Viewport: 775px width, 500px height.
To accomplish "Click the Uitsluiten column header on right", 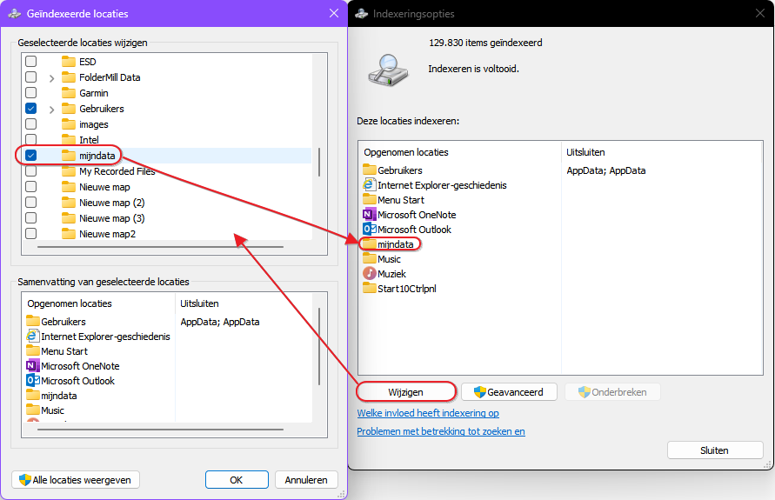I will (585, 152).
